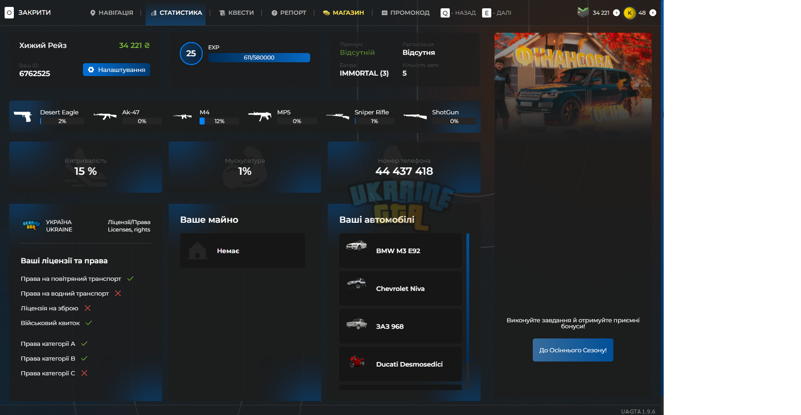Click the check mark for категорії B
Screen dimensions: 801x415
(84, 358)
